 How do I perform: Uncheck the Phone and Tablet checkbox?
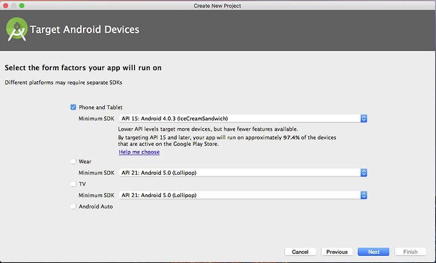73,107
